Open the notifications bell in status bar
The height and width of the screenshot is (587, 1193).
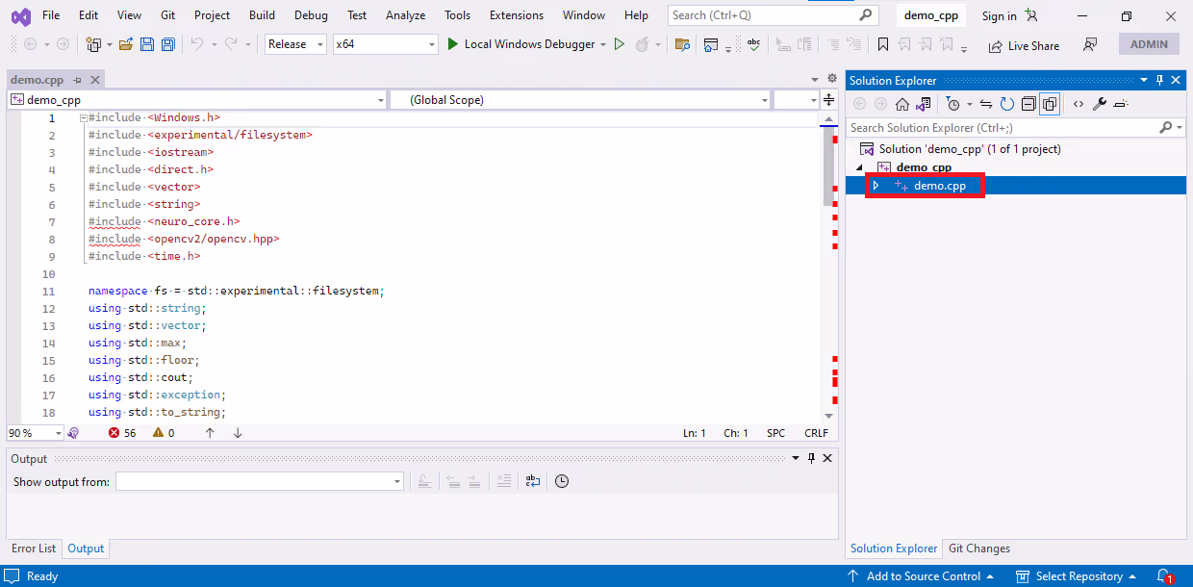[1164, 576]
